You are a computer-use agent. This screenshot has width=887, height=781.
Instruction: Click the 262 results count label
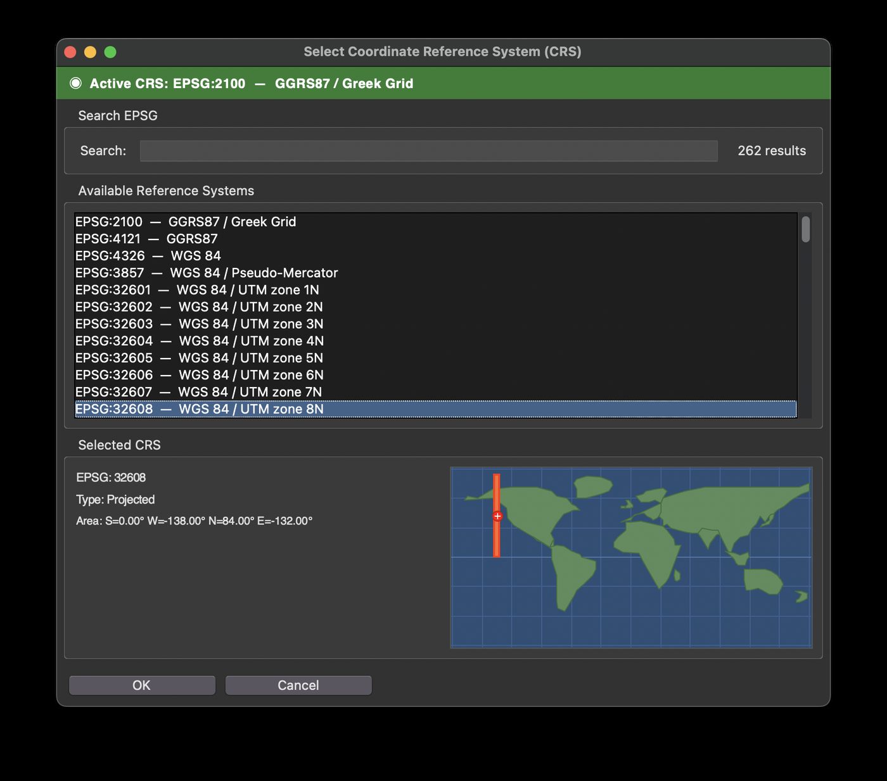click(x=772, y=151)
